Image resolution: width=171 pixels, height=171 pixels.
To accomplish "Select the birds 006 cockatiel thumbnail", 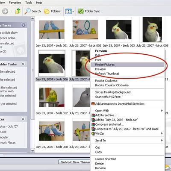I will tap(52, 63).
